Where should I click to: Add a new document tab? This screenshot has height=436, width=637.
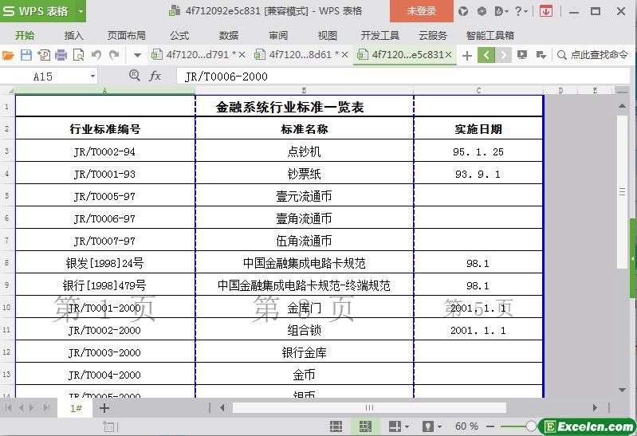click(467, 55)
